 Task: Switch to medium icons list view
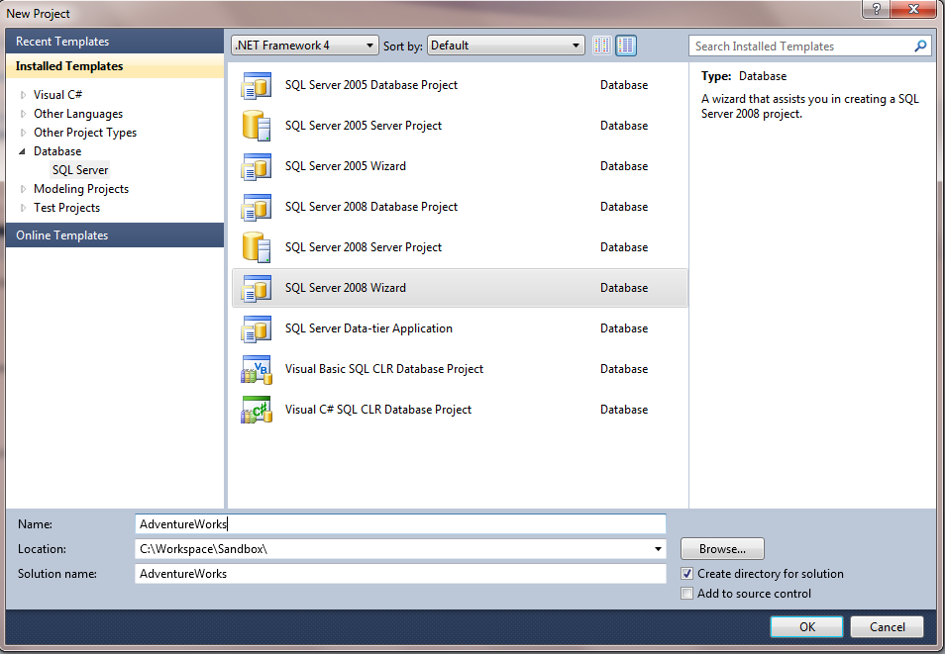626,46
